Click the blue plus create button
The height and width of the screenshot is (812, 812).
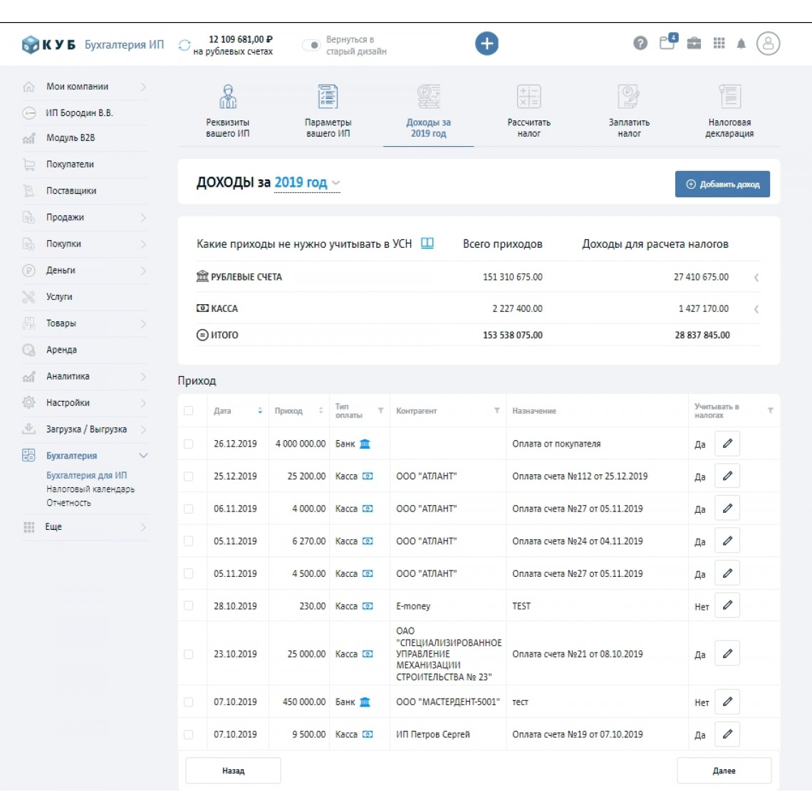pos(486,43)
